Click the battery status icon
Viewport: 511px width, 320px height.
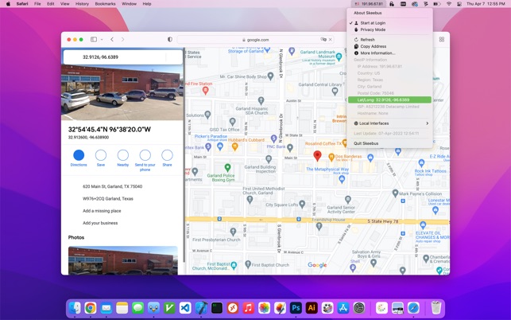click(x=437, y=4)
